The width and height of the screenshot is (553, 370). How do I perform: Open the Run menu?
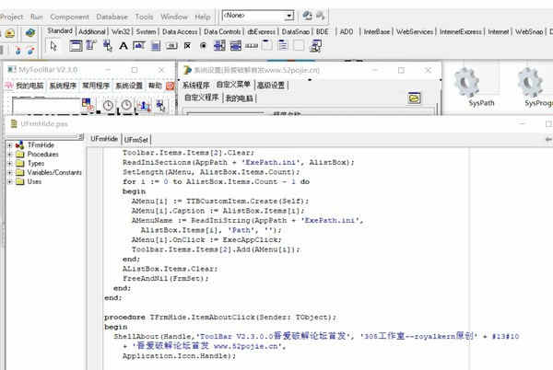click(37, 17)
